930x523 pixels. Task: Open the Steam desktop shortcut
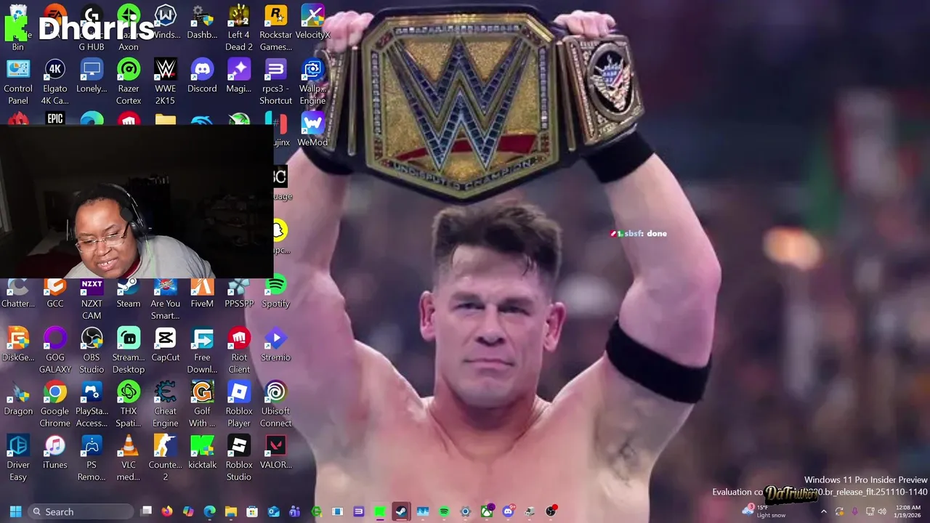pyautogui.click(x=129, y=292)
